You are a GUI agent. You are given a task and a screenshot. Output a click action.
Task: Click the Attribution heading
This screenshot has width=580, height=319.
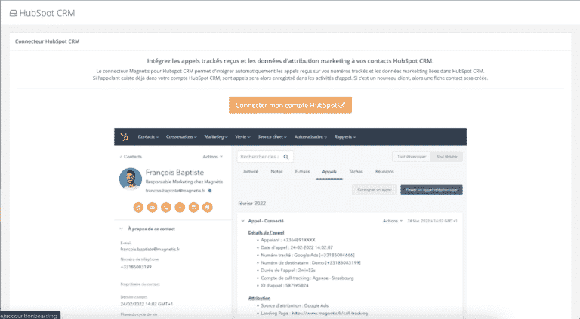click(259, 298)
